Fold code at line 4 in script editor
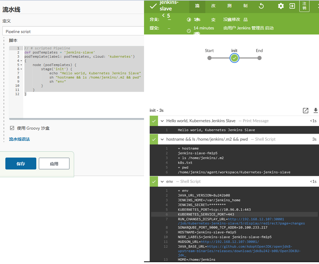Screen dimensions: 319x264 (21, 61)
